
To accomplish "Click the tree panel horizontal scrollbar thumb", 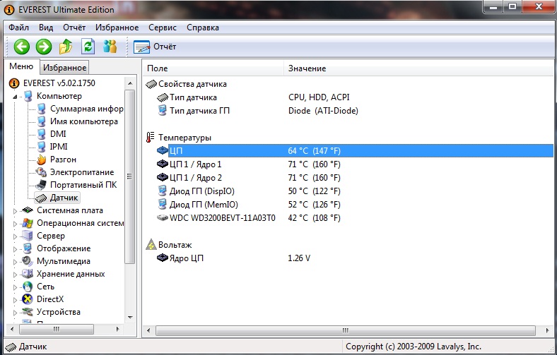I will (56, 330).
